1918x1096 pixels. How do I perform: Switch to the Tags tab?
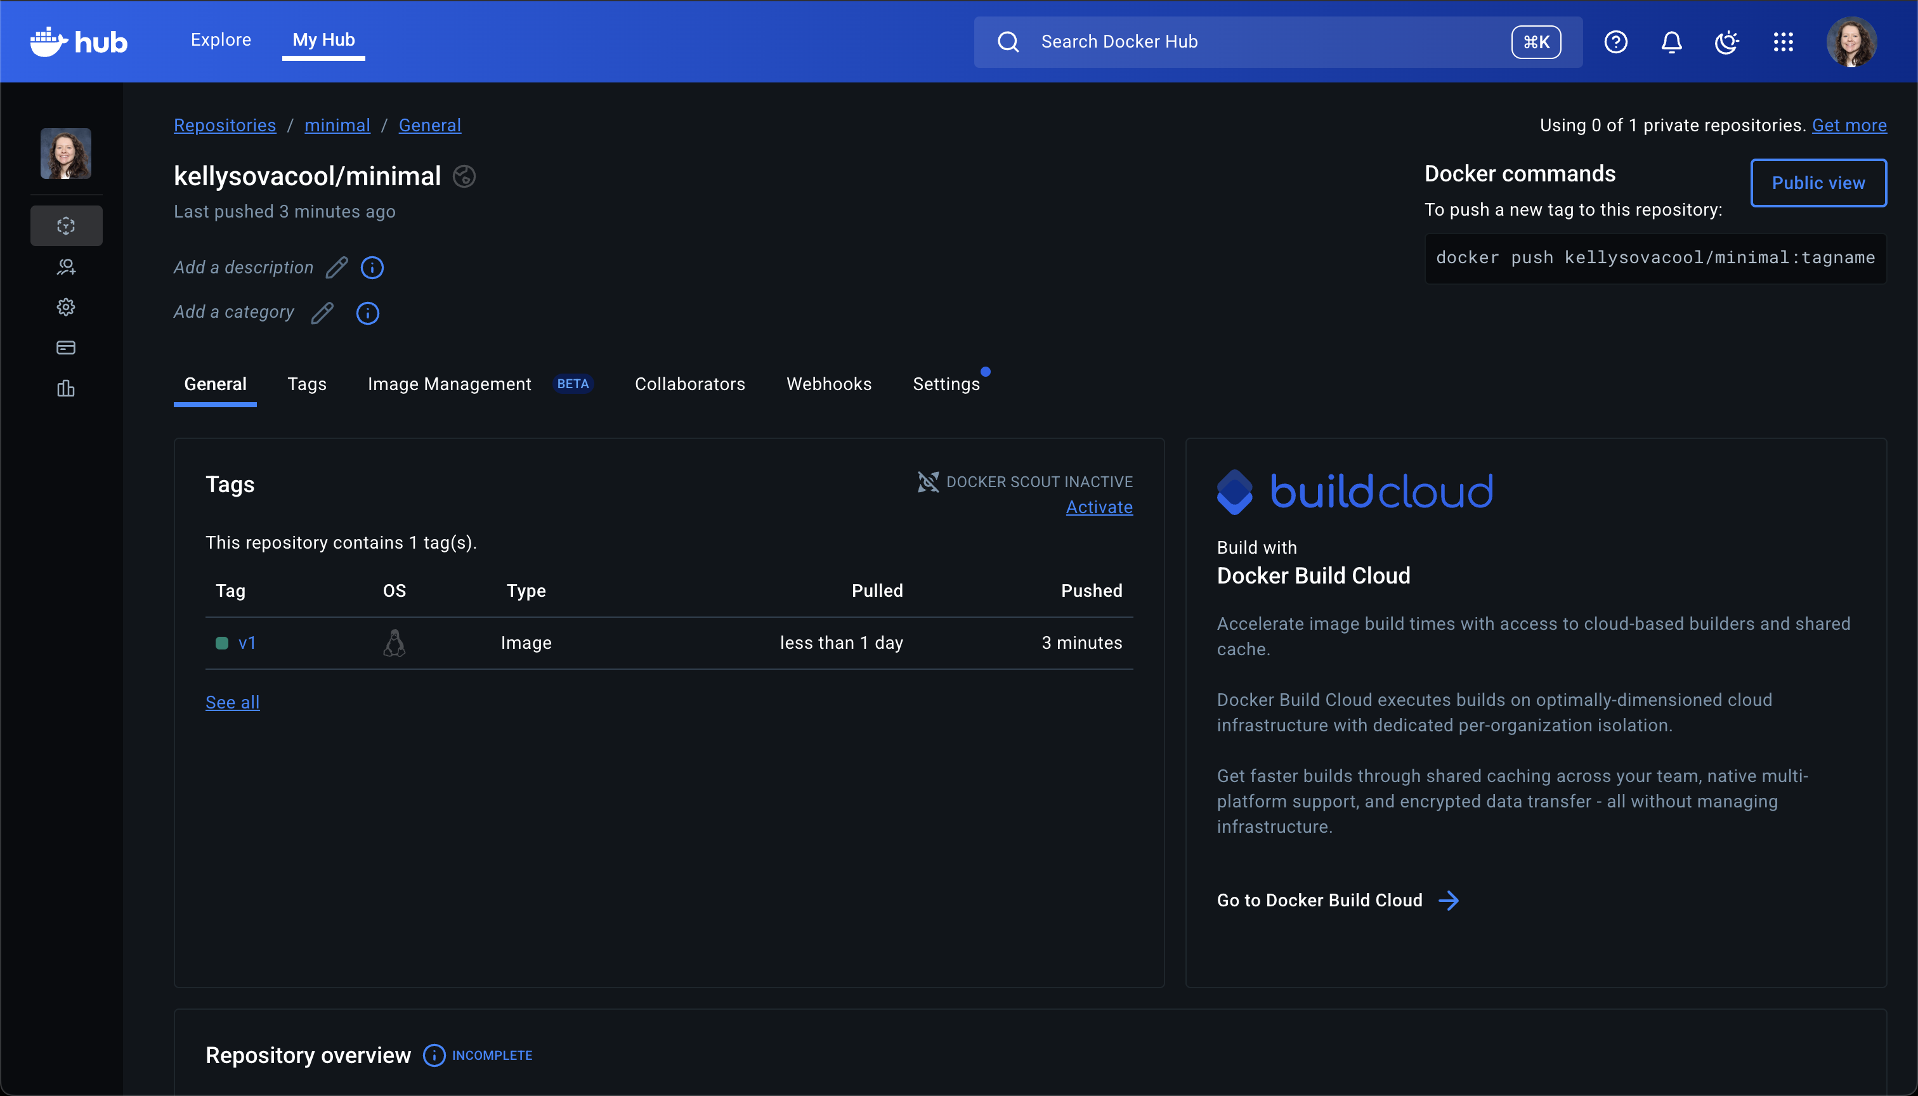coord(306,384)
